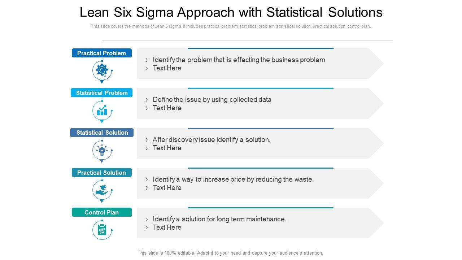
Task: Click 'Define the issue by using collected data'
Action: 212,100
